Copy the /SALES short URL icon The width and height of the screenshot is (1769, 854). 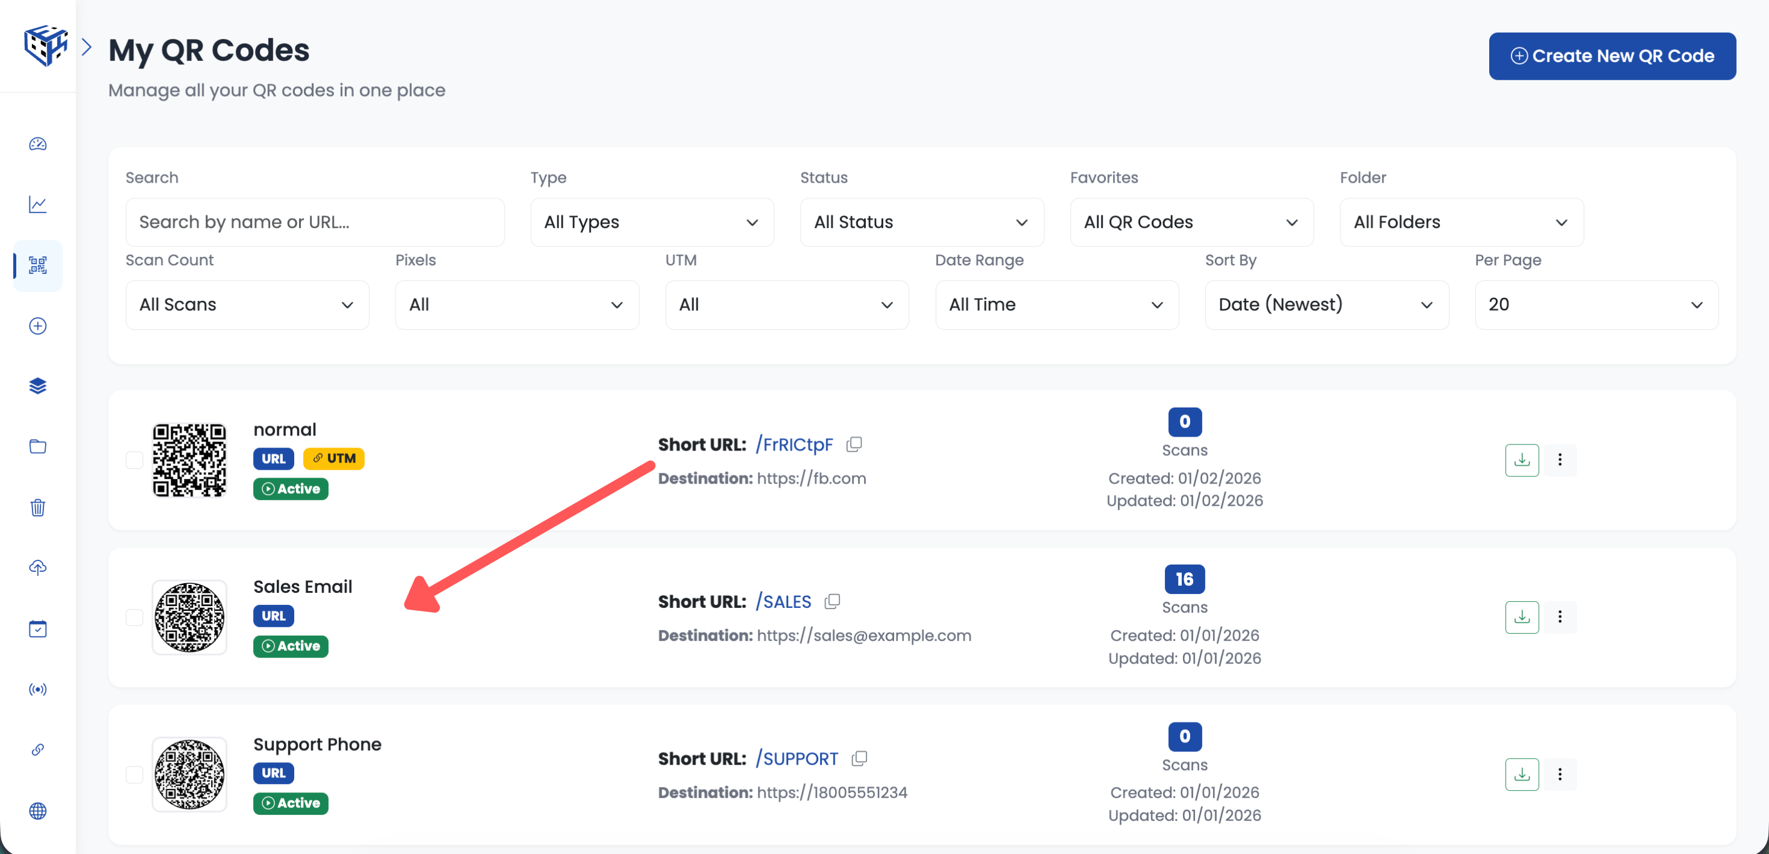tap(832, 602)
